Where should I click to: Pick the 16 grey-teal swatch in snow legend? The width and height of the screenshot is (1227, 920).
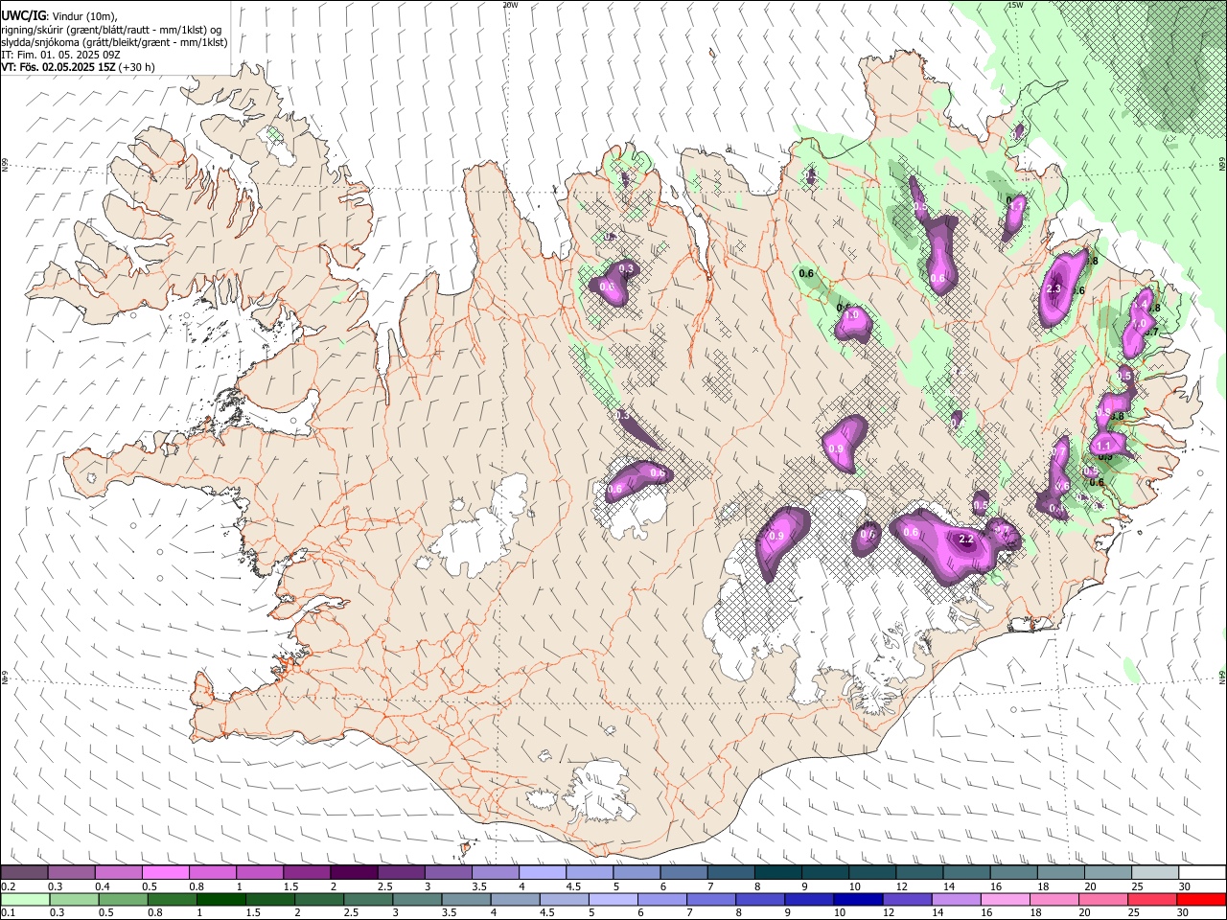(x=1013, y=872)
